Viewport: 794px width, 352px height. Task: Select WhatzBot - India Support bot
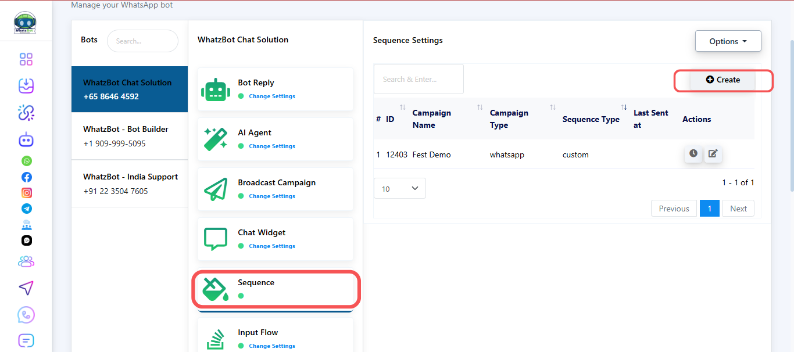129,184
